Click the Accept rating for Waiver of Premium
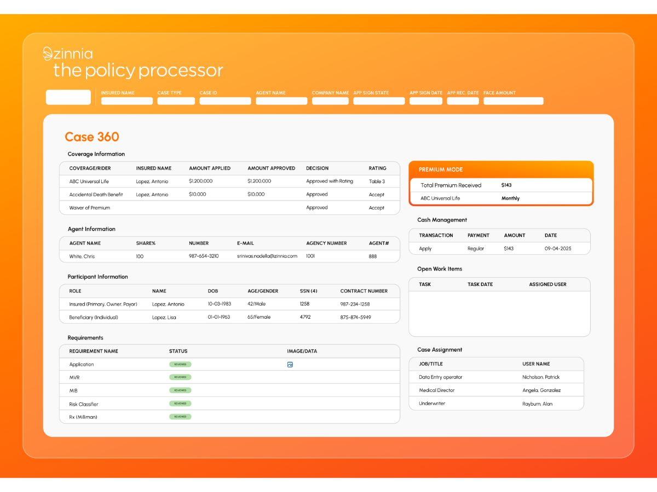 377,208
